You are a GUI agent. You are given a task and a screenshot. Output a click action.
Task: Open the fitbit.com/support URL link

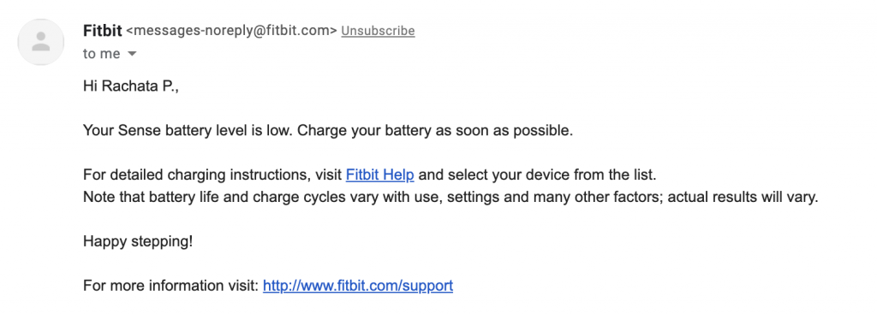(358, 286)
